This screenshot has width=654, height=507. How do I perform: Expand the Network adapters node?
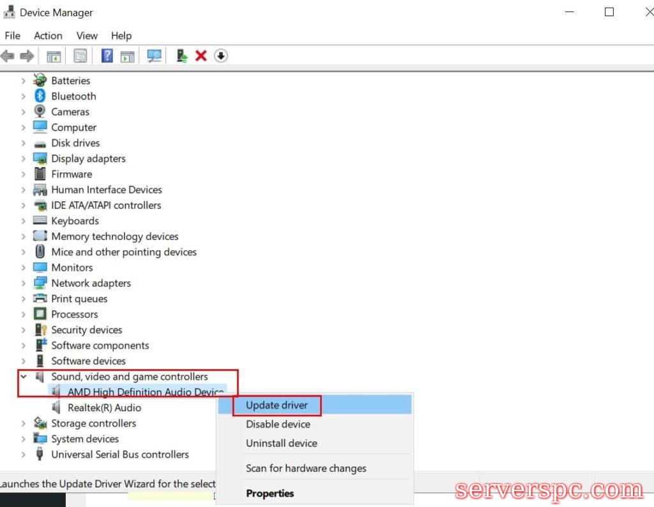click(x=24, y=284)
